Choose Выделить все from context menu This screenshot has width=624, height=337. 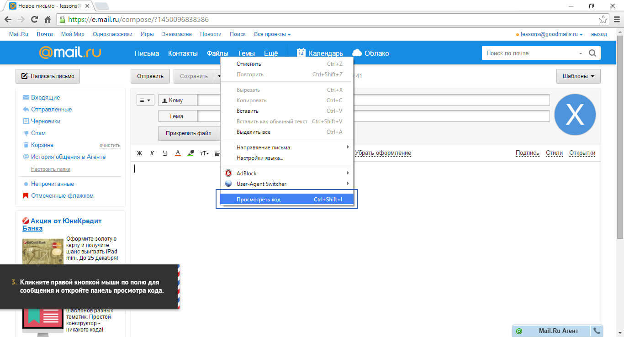pos(254,132)
